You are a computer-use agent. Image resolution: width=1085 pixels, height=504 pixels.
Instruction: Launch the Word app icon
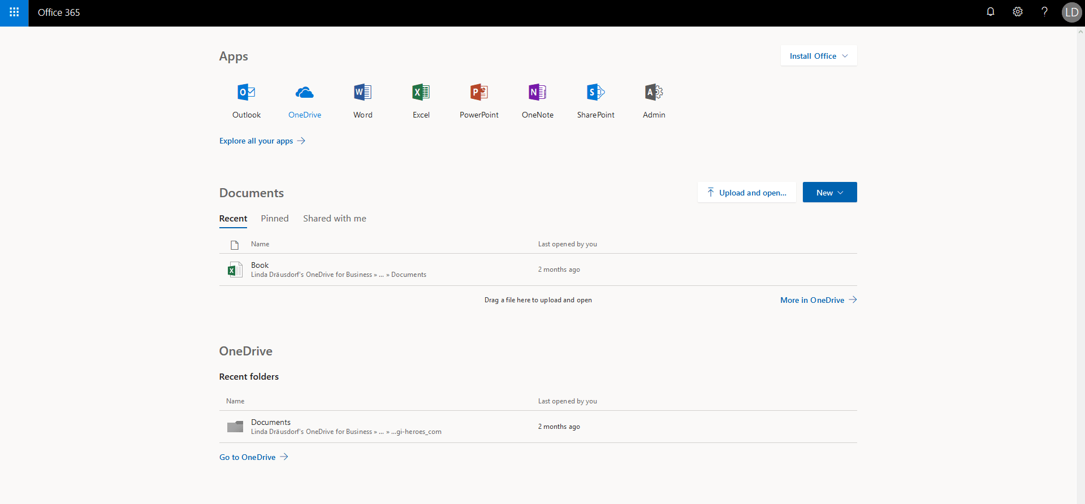coord(363,92)
